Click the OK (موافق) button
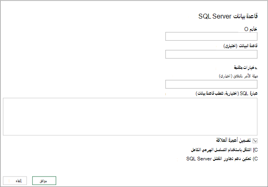The image size is (268, 187). coord(44,181)
